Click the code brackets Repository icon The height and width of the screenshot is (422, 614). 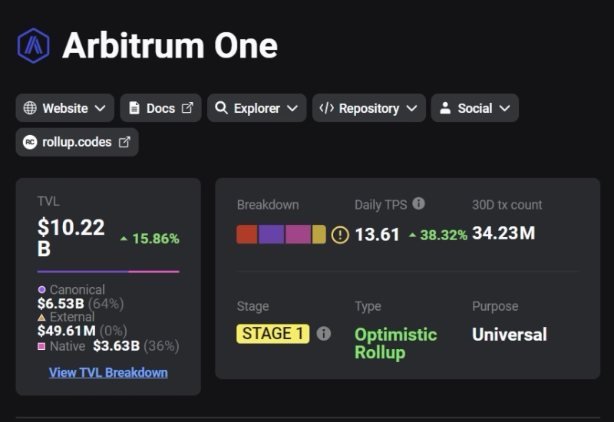tap(326, 108)
